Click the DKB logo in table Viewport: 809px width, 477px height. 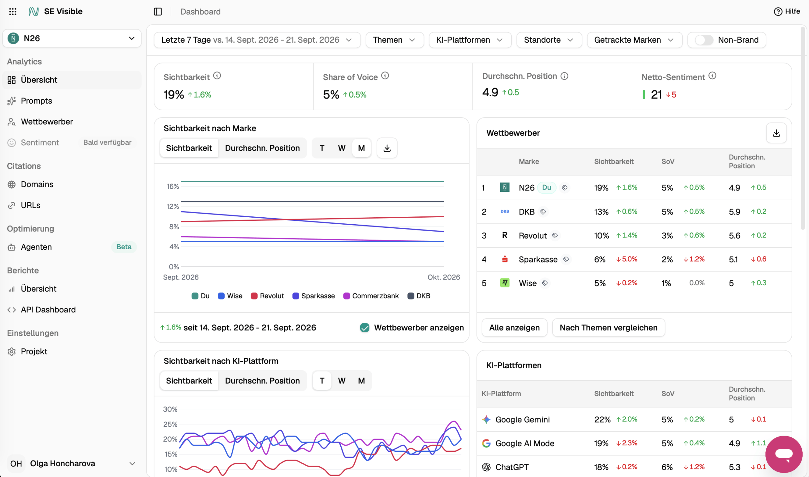[x=504, y=212]
